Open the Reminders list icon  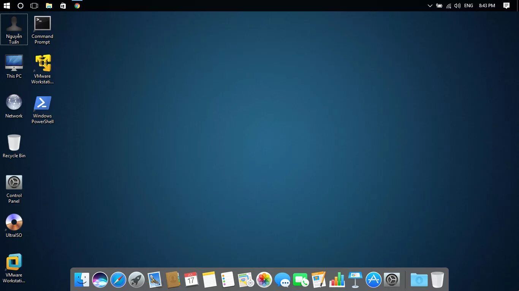(228, 280)
